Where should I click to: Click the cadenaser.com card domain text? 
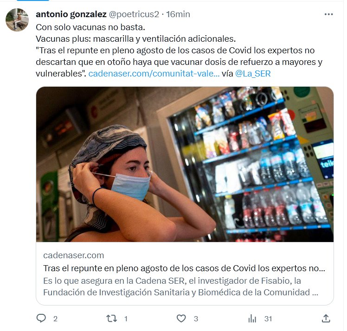pyautogui.click(x=73, y=255)
